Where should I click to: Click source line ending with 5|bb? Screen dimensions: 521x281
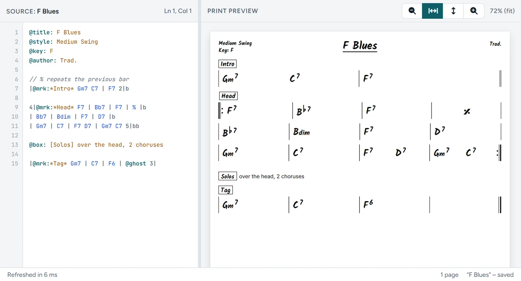pyautogui.click(x=84, y=126)
